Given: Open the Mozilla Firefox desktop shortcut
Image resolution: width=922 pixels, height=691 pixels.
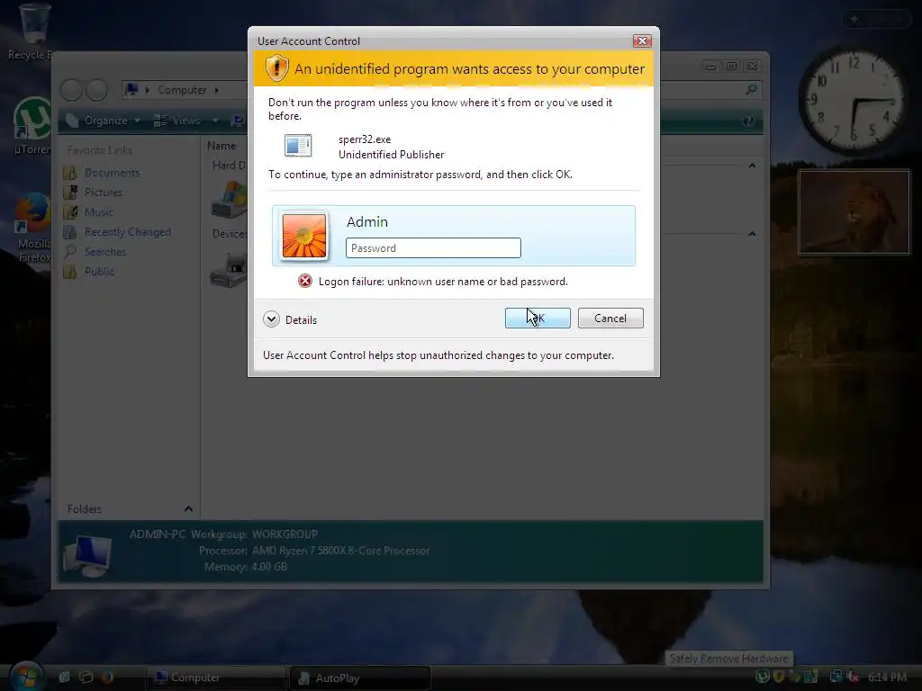Looking at the screenshot, I should click(x=32, y=228).
